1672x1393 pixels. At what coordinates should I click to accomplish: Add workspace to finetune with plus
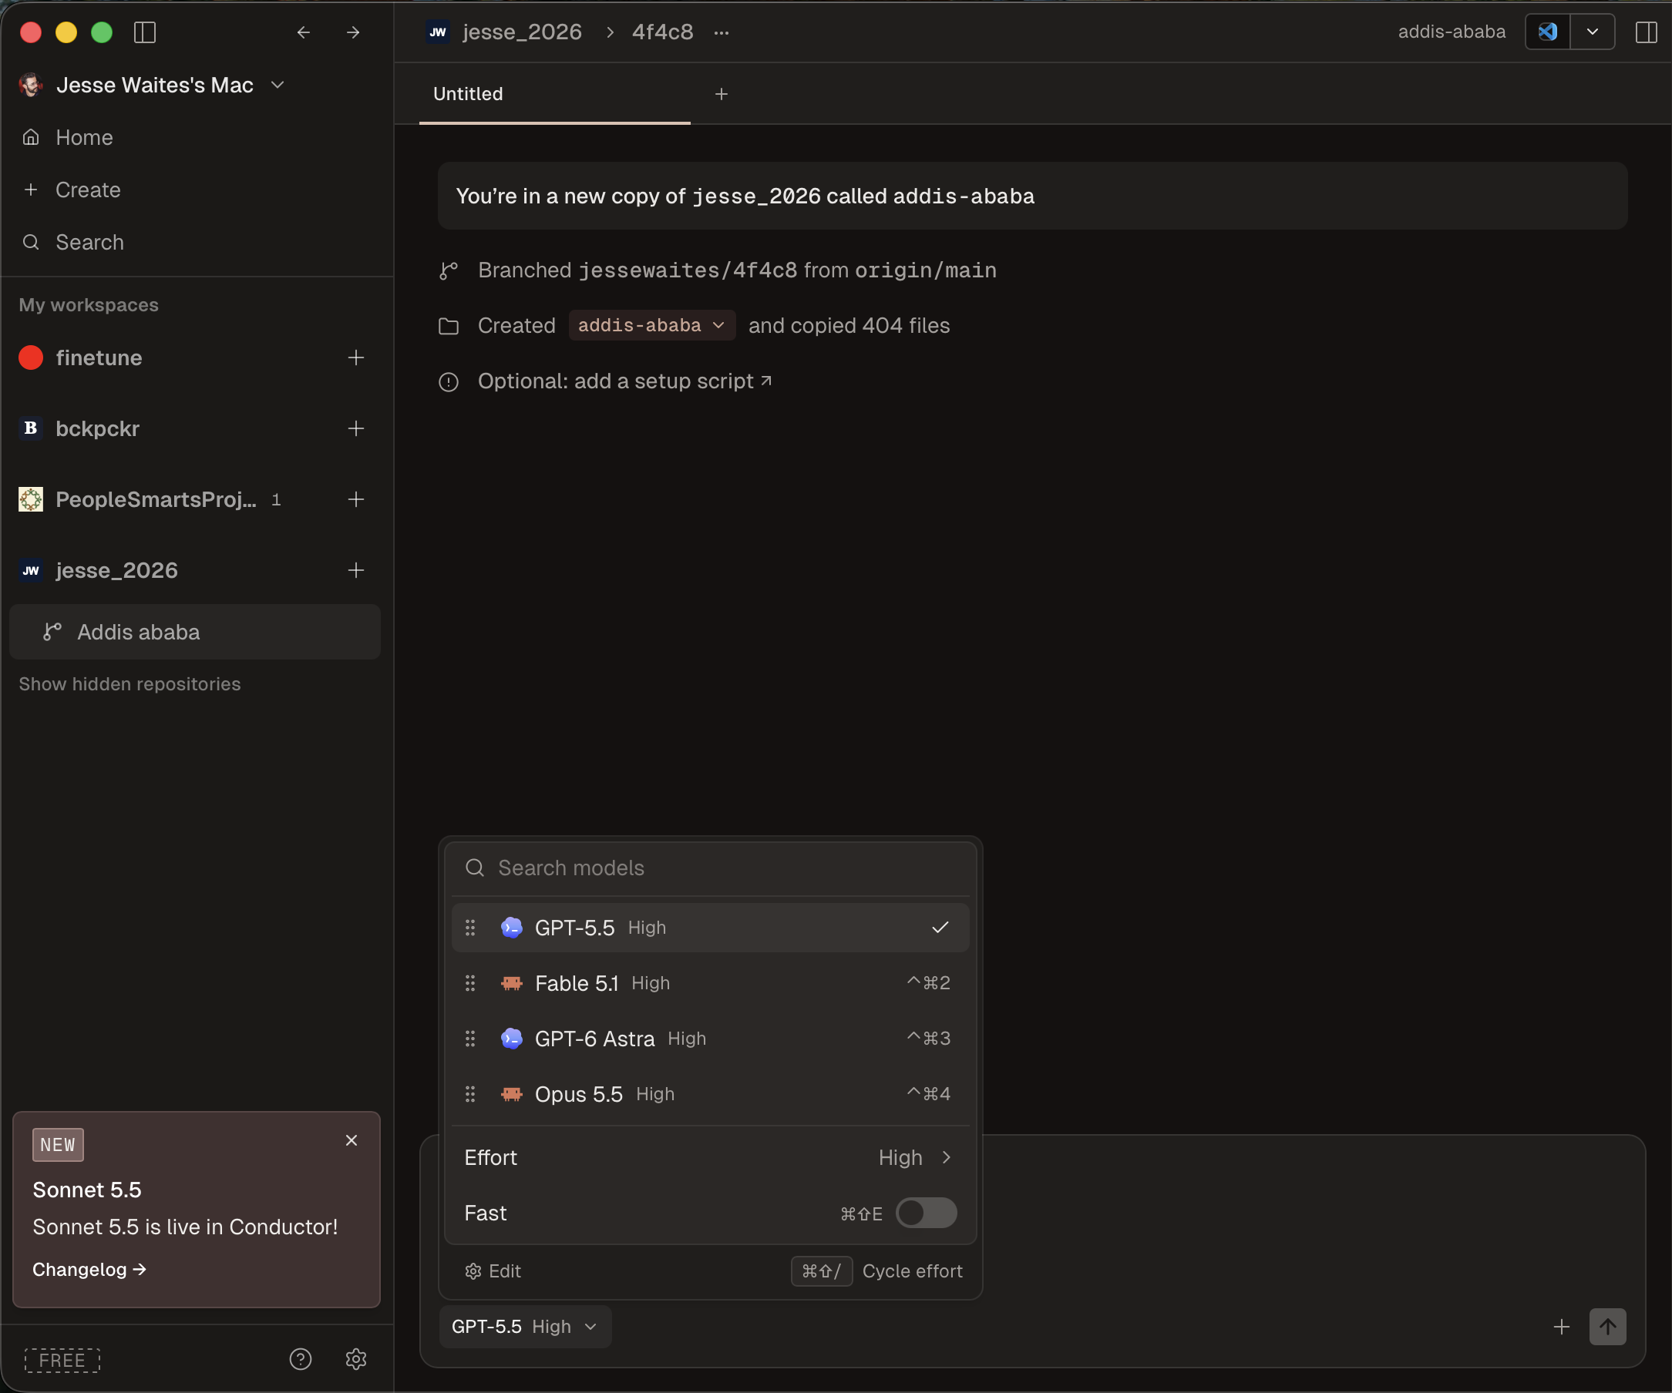click(x=356, y=357)
